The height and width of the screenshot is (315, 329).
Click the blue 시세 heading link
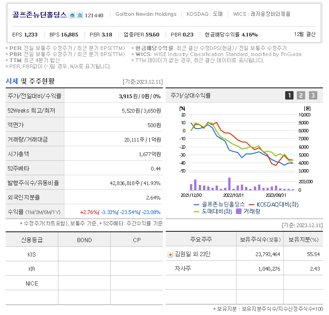click(12, 81)
